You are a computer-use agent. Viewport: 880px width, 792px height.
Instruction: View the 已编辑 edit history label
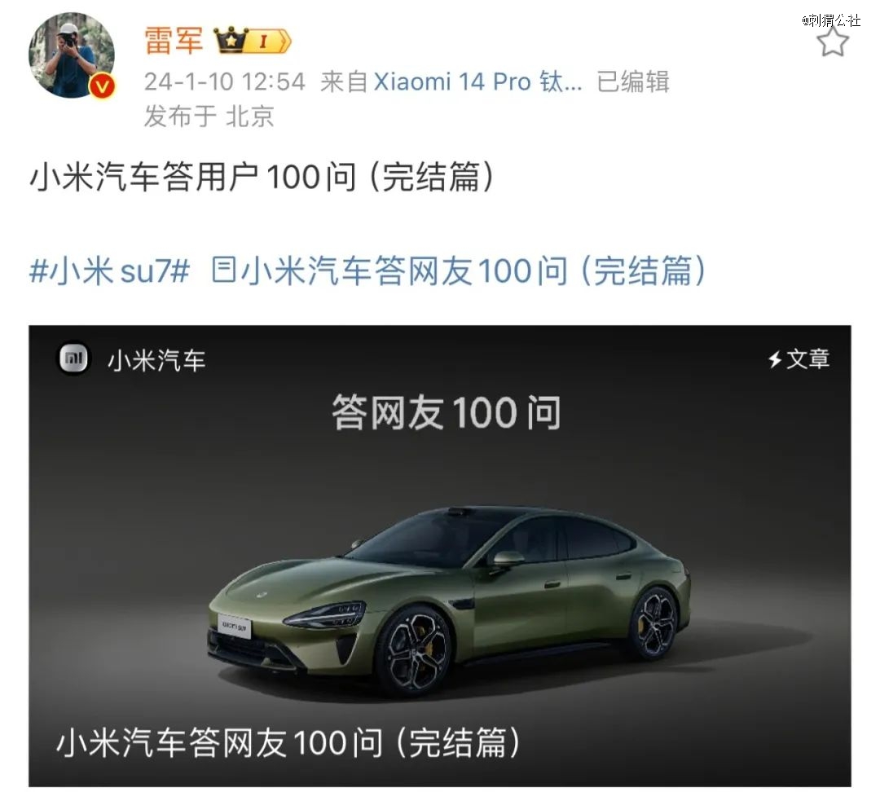[633, 82]
